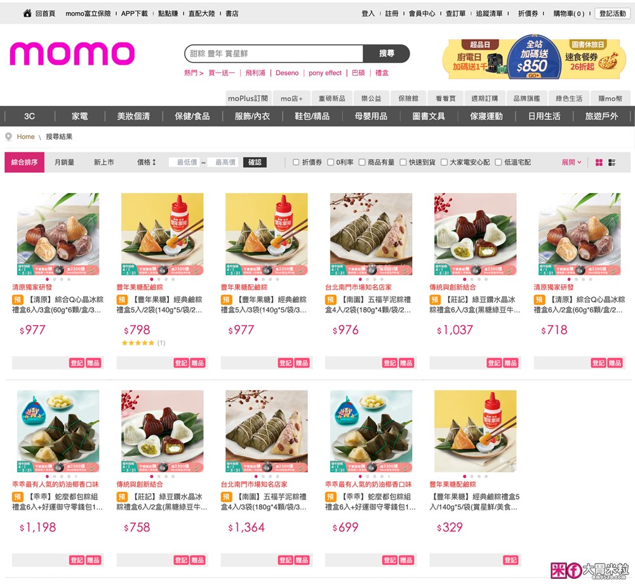This screenshot has height=584, width=635.
Task: Switch to grid view layout icon
Action: pyautogui.click(x=599, y=163)
